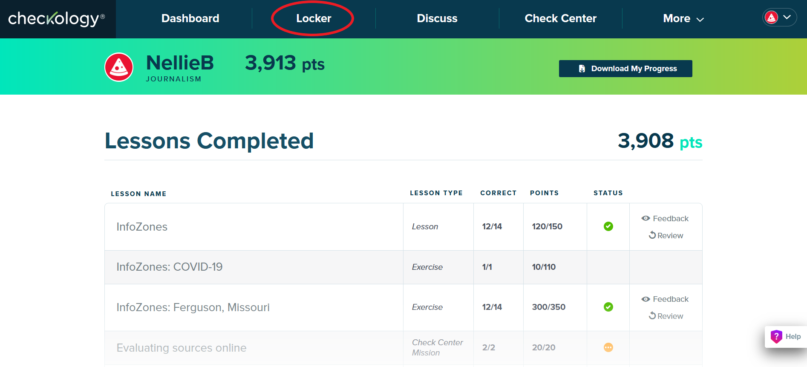Click green checkmark status for InfoZones lesson
Image resolution: width=807 pixels, height=367 pixels.
pos(608,226)
